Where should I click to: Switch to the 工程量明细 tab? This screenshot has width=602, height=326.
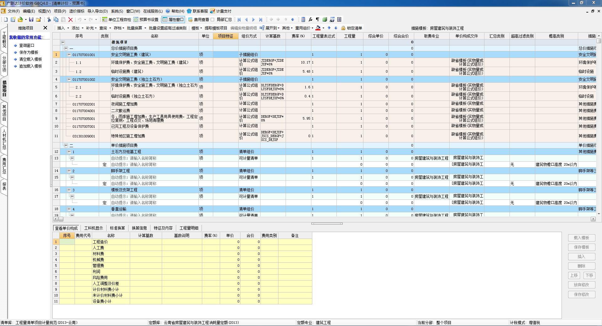189,228
